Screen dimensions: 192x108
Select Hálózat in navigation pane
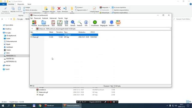[8, 65]
